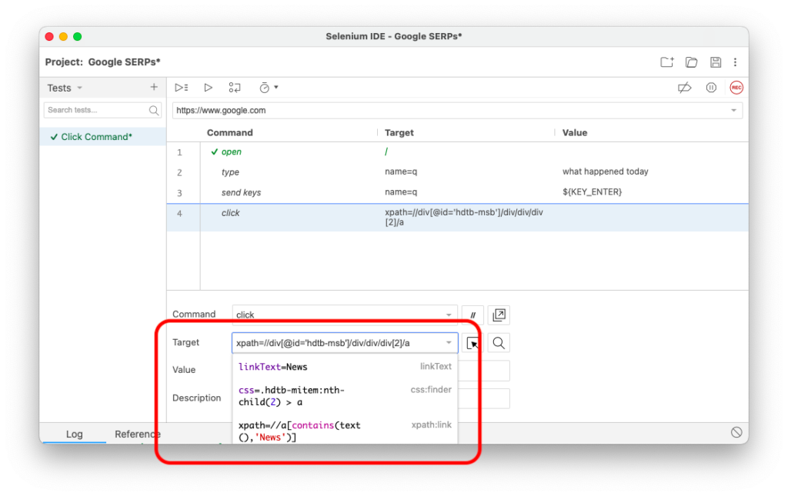Click the base URL field https://www.google.com
Viewport: 788px width, 496px height.
point(457,111)
